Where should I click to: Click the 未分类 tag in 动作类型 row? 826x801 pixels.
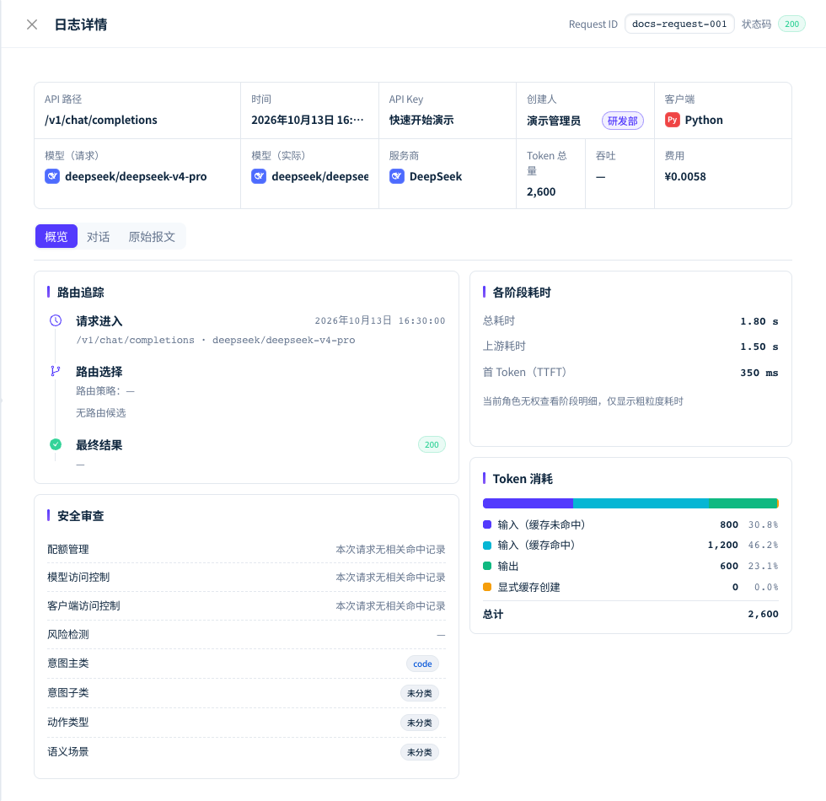click(x=420, y=723)
